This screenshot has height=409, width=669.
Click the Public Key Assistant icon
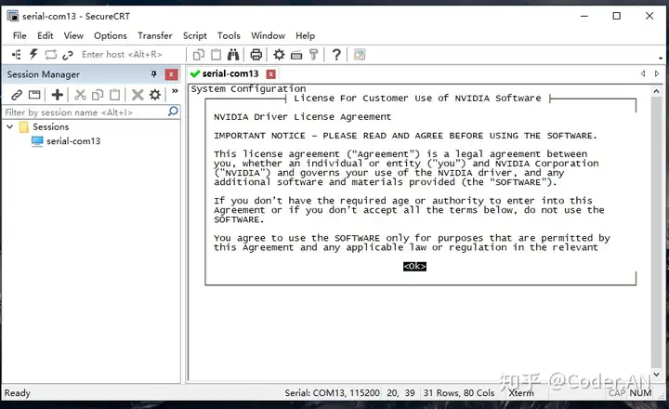[314, 55]
